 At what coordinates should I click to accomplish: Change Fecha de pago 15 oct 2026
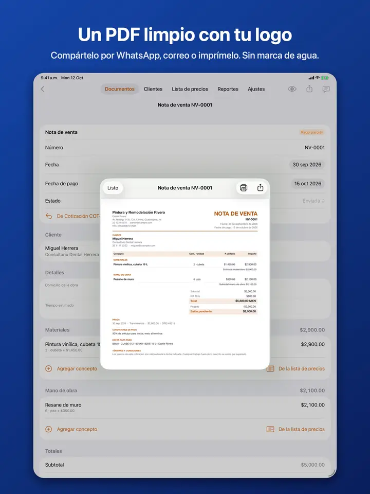coord(307,183)
